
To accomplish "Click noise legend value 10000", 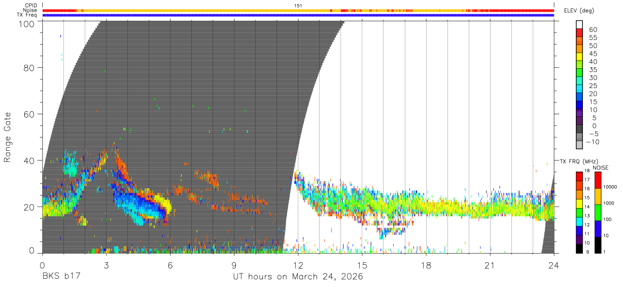I will tap(609, 187).
